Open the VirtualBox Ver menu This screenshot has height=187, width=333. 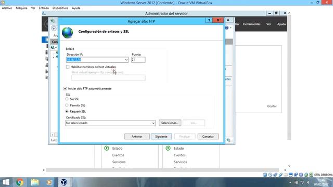[x=33, y=8]
